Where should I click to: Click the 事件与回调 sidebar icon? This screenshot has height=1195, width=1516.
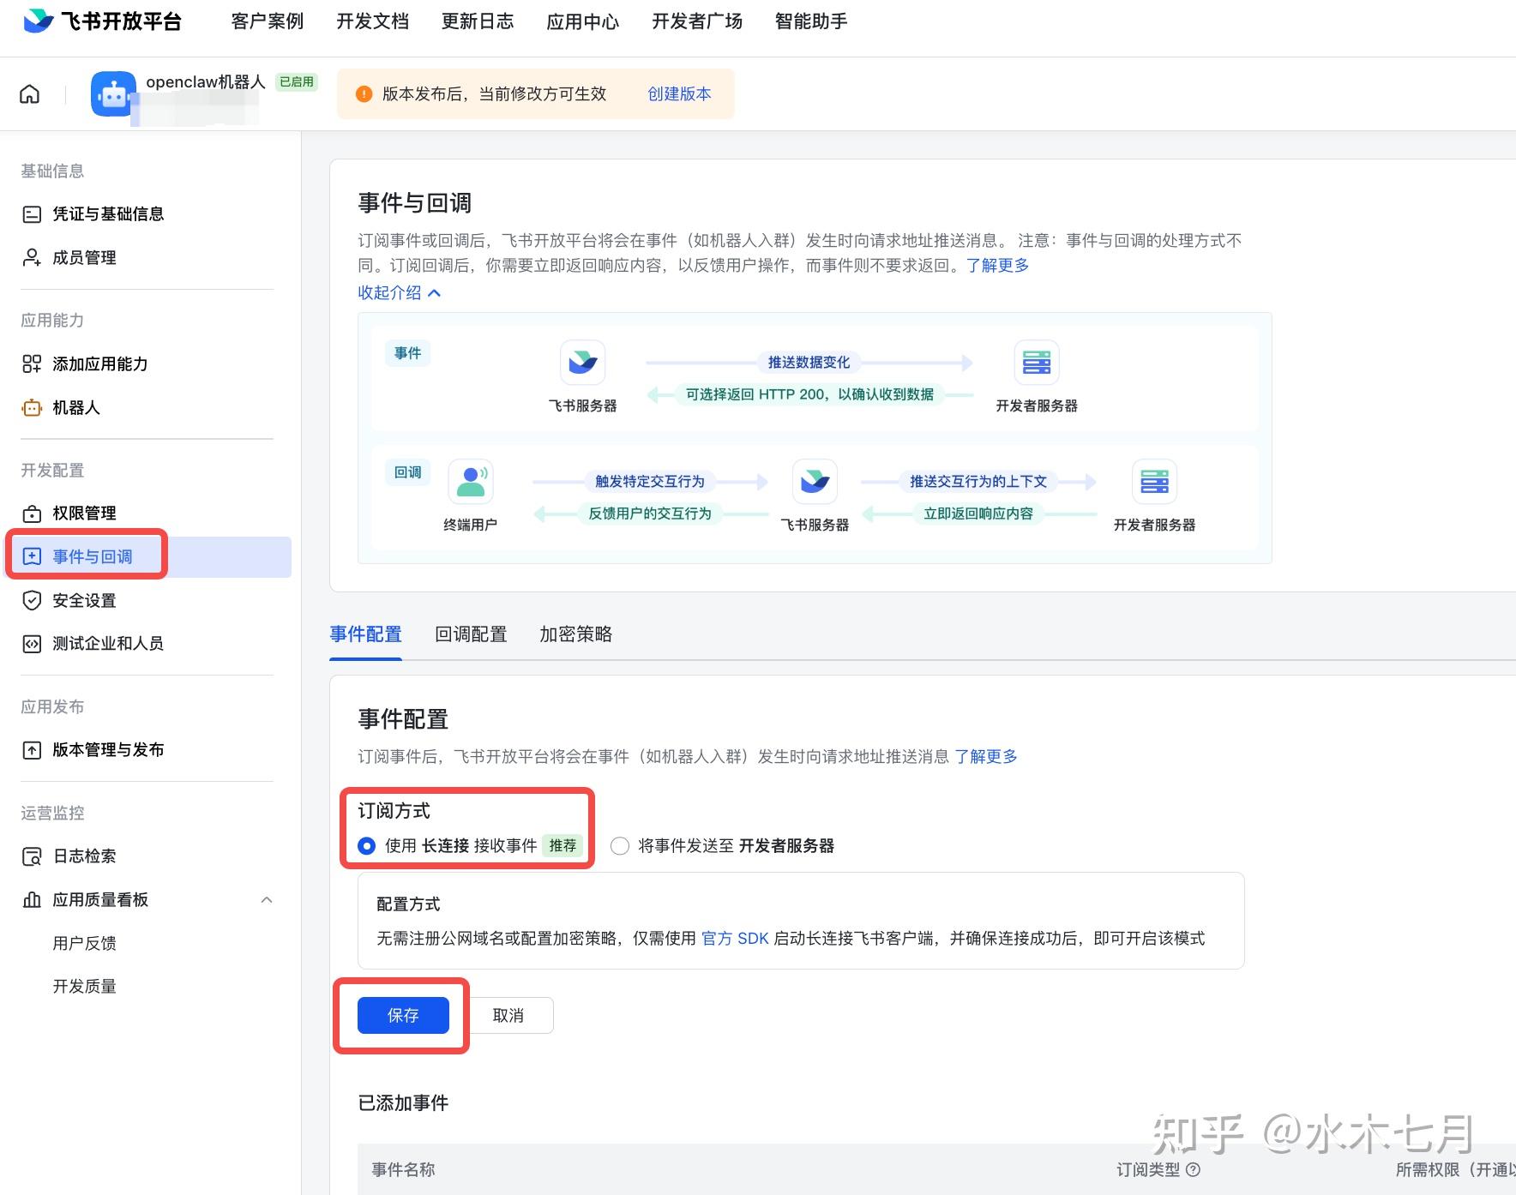pyautogui.click(x=32, y=557)
